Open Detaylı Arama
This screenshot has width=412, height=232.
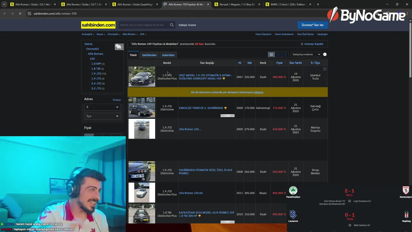click(x=187, y=25)
